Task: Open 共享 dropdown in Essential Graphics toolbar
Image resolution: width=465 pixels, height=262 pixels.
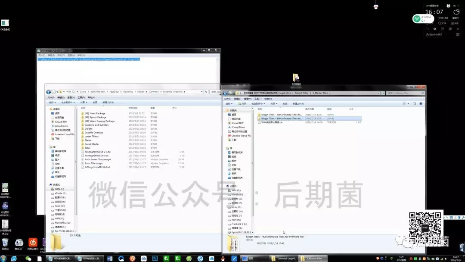Action: 84,103
